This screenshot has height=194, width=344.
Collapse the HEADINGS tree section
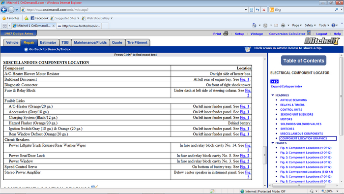click(273, 95)
